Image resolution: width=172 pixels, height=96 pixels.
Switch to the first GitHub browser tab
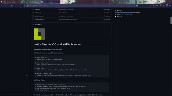tap(10, 2)
